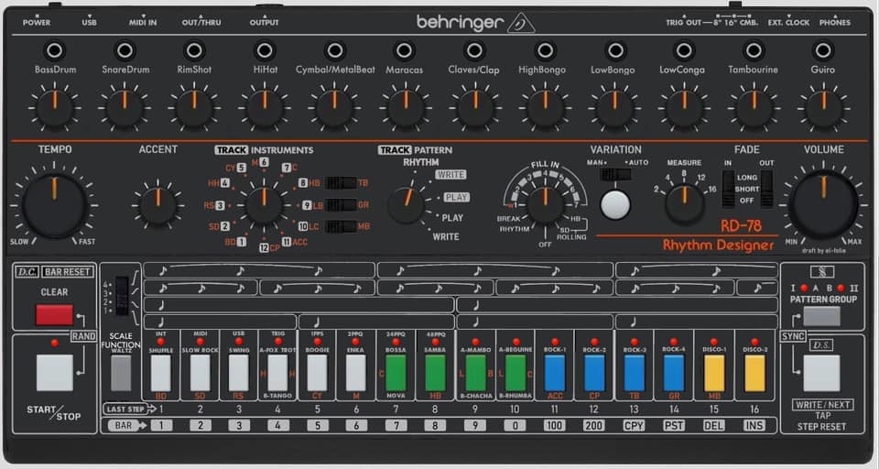
Task: Click the Tempo knob
Action: pyautogui.click(x=54, y=205)
